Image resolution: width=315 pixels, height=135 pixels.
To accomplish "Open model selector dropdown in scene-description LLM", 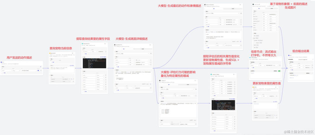I will click(x=132, y=53).
